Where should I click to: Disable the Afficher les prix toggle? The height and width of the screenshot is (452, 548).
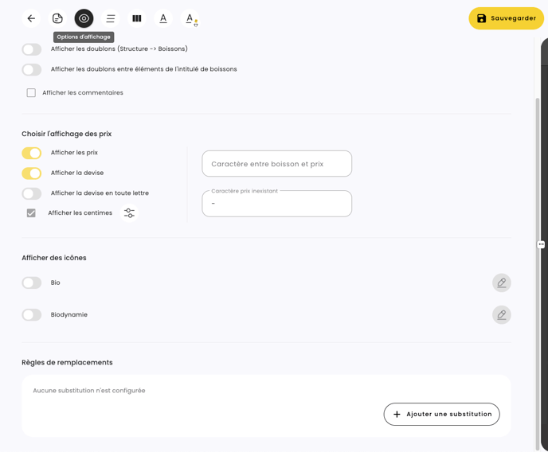point(32,153)
